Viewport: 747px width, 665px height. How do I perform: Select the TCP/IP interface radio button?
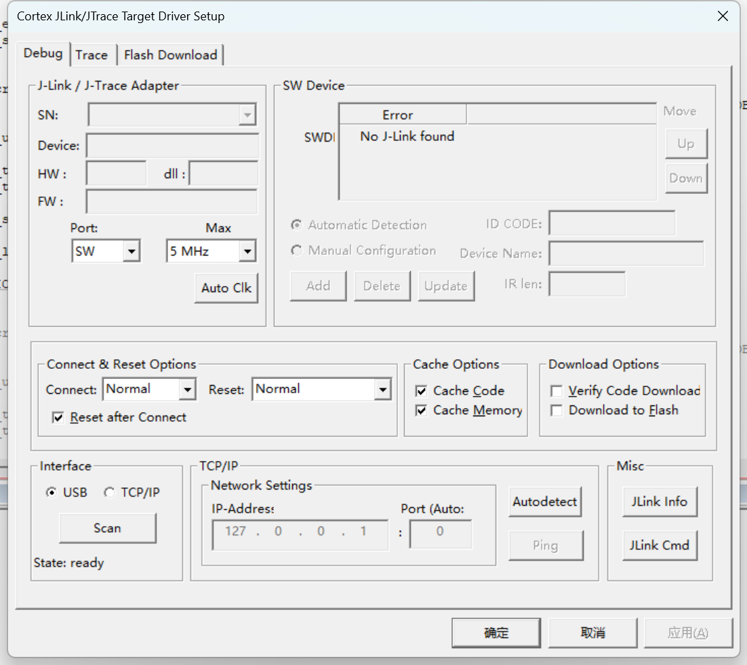click(x=109, y=492)
